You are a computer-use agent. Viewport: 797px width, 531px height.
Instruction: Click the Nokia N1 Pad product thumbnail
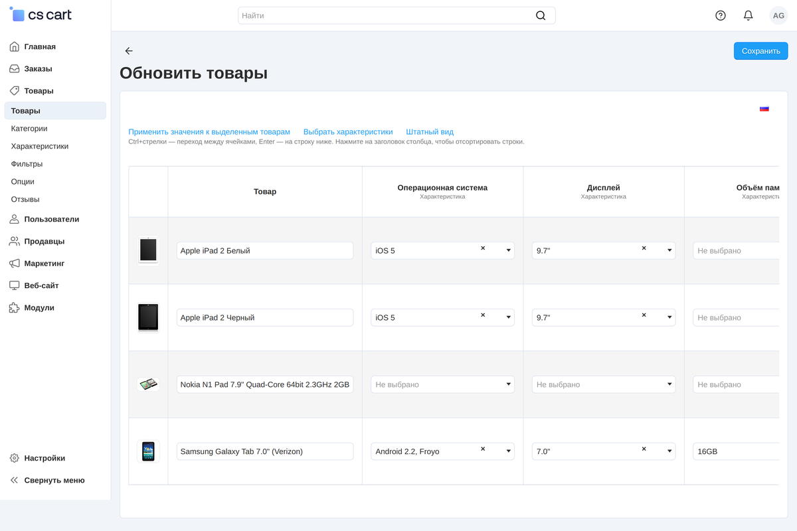point(148,384)
